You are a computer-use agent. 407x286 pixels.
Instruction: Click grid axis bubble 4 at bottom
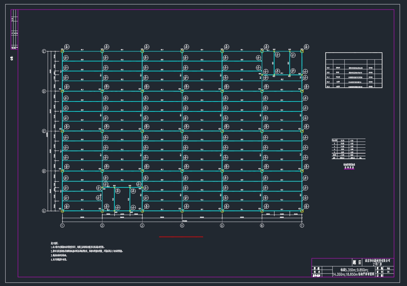[x=182, y=225]
